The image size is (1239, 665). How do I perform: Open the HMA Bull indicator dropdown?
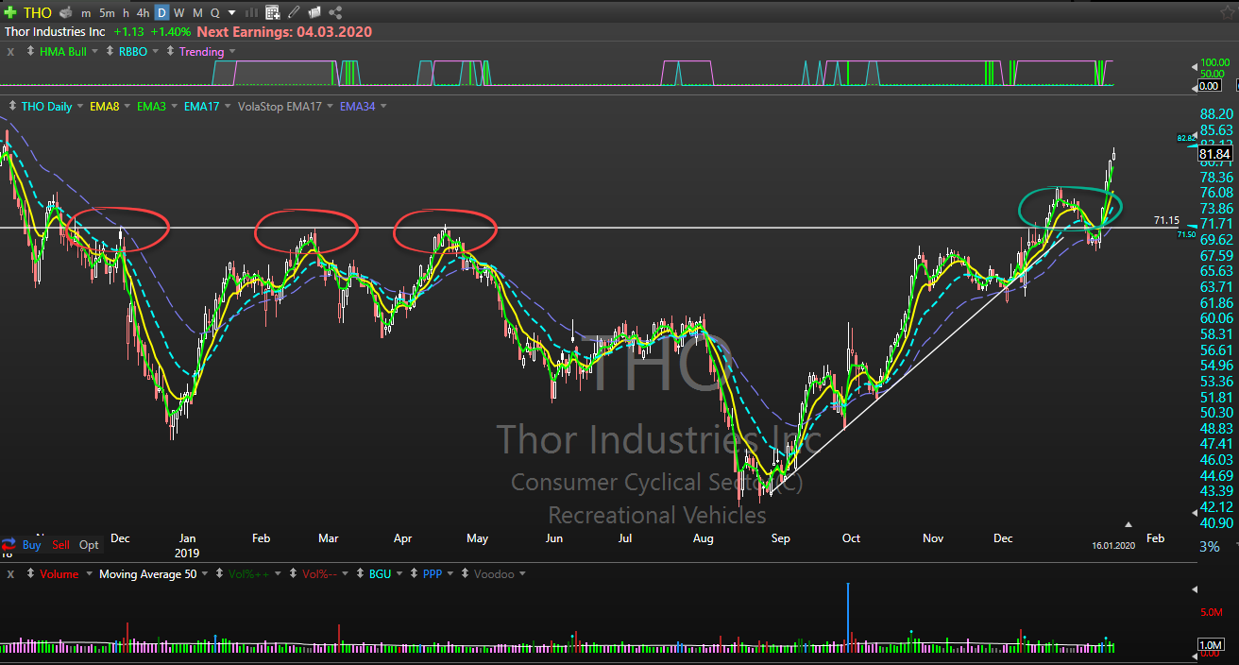click(93, 52)
